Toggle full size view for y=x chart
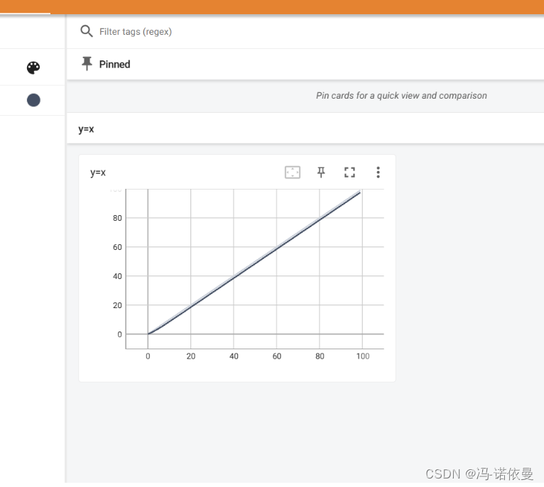Image resolution: width=544 pixels, height=487 pixels. tap(349, 173)
